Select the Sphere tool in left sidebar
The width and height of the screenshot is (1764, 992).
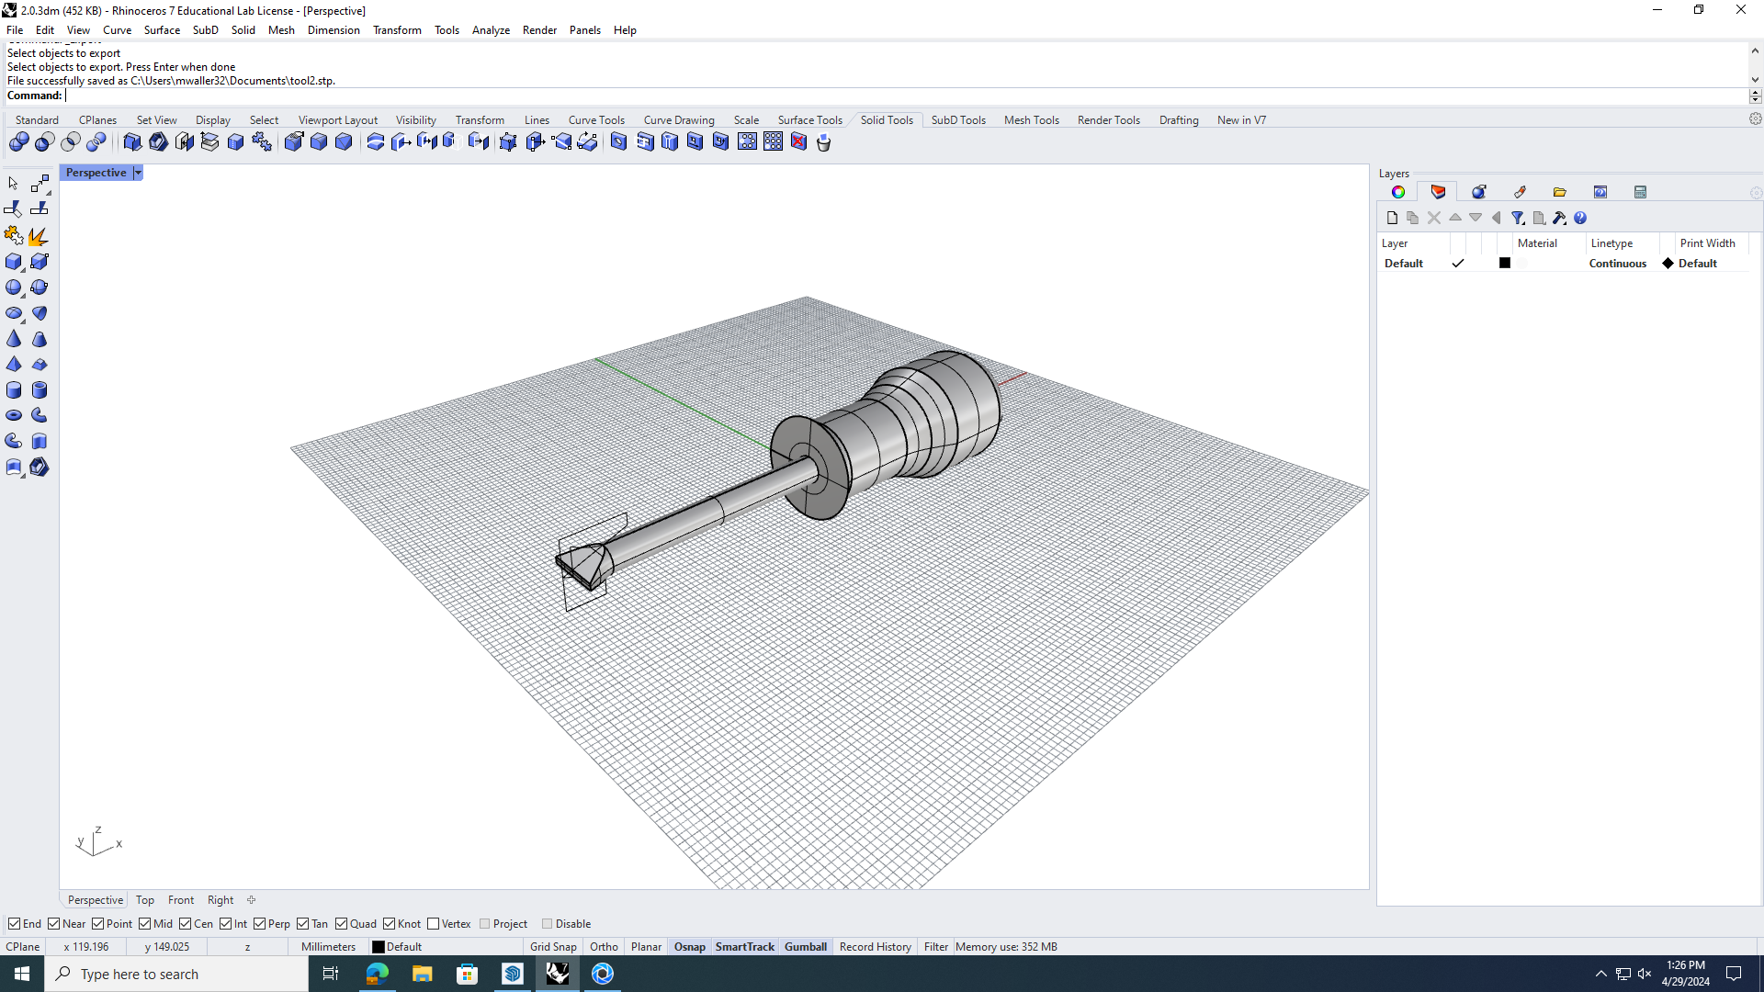tap(14, 287)
